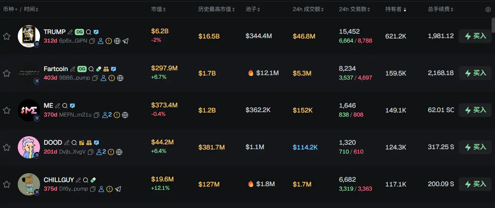Copy the Fartcoin contract address
The height and width of the screenshot is (208, 495).
(x=95, y=78)
